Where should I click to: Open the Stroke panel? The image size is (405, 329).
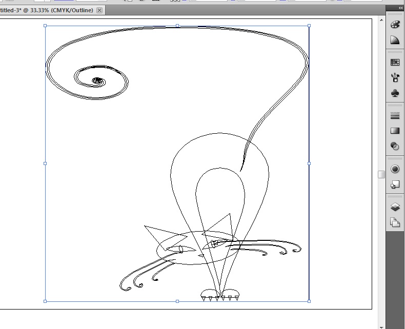coord(395,116)
